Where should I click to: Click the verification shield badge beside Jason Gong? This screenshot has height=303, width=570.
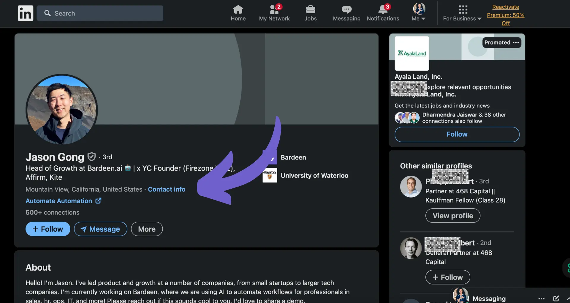(92, 157)
